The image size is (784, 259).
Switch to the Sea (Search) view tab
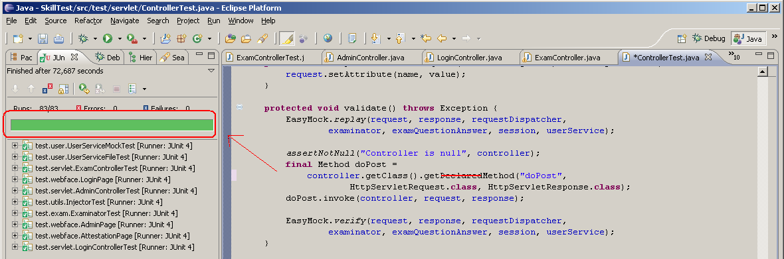coord(172,57)
